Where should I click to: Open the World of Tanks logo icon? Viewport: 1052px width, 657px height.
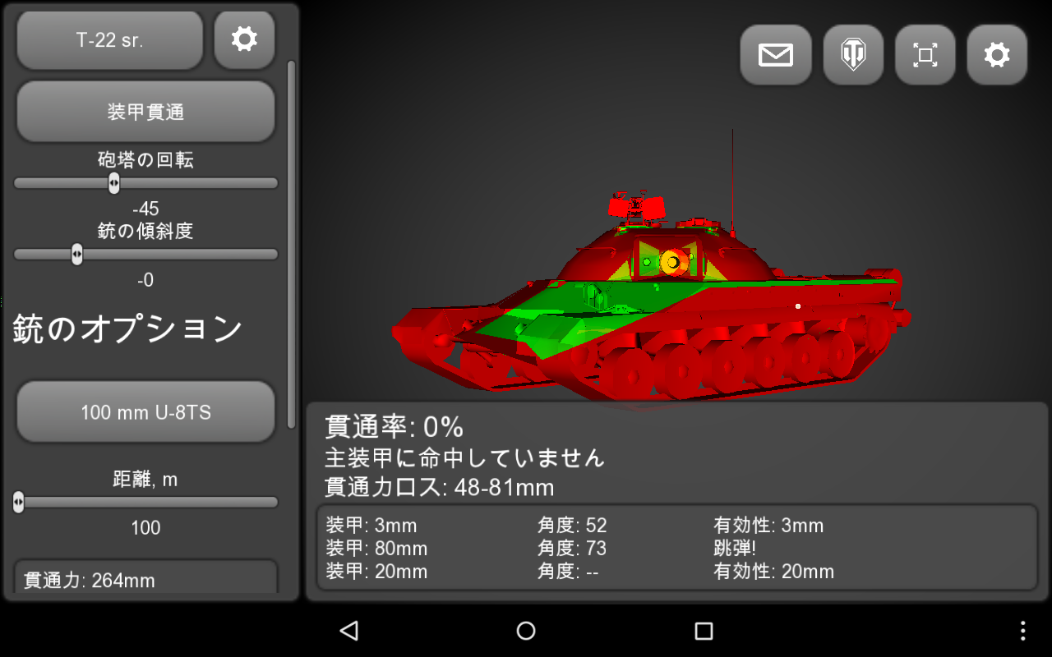click(853, 55)
